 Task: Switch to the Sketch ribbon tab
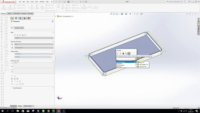click(x=9, y=13)
